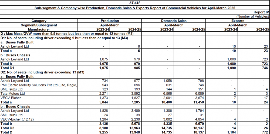The image size is (270, 134).
Task: Click the 'Report IV' label
Action: pyautogui.click(x=261, y=12)
